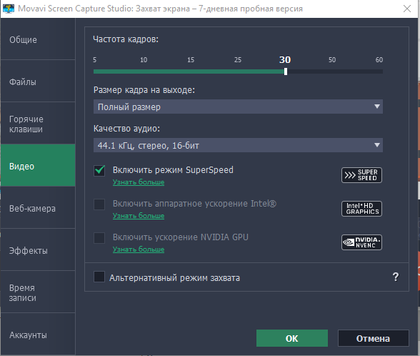
Task: Open the Аккаунты tab
Action: [x=38, y=335]
